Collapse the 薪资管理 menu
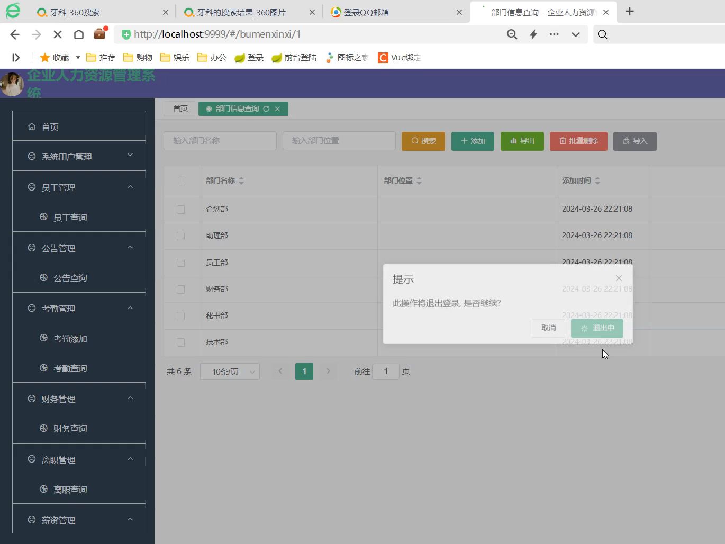The width and height of the screenshot is (725, 544). tap(79, 520)
